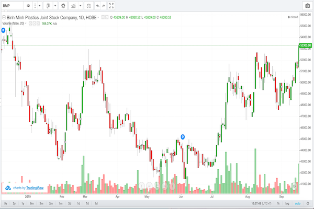314x209 pixels.
Task: Click the faint scroll-right chart arrow
Action: (173, 186)
